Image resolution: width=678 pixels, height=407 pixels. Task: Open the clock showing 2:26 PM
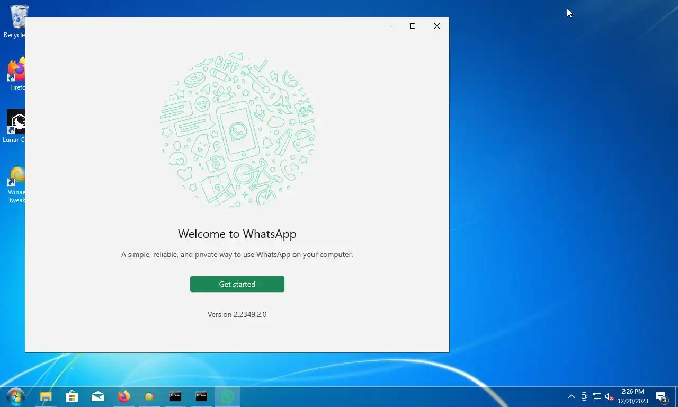click(632, 396)
